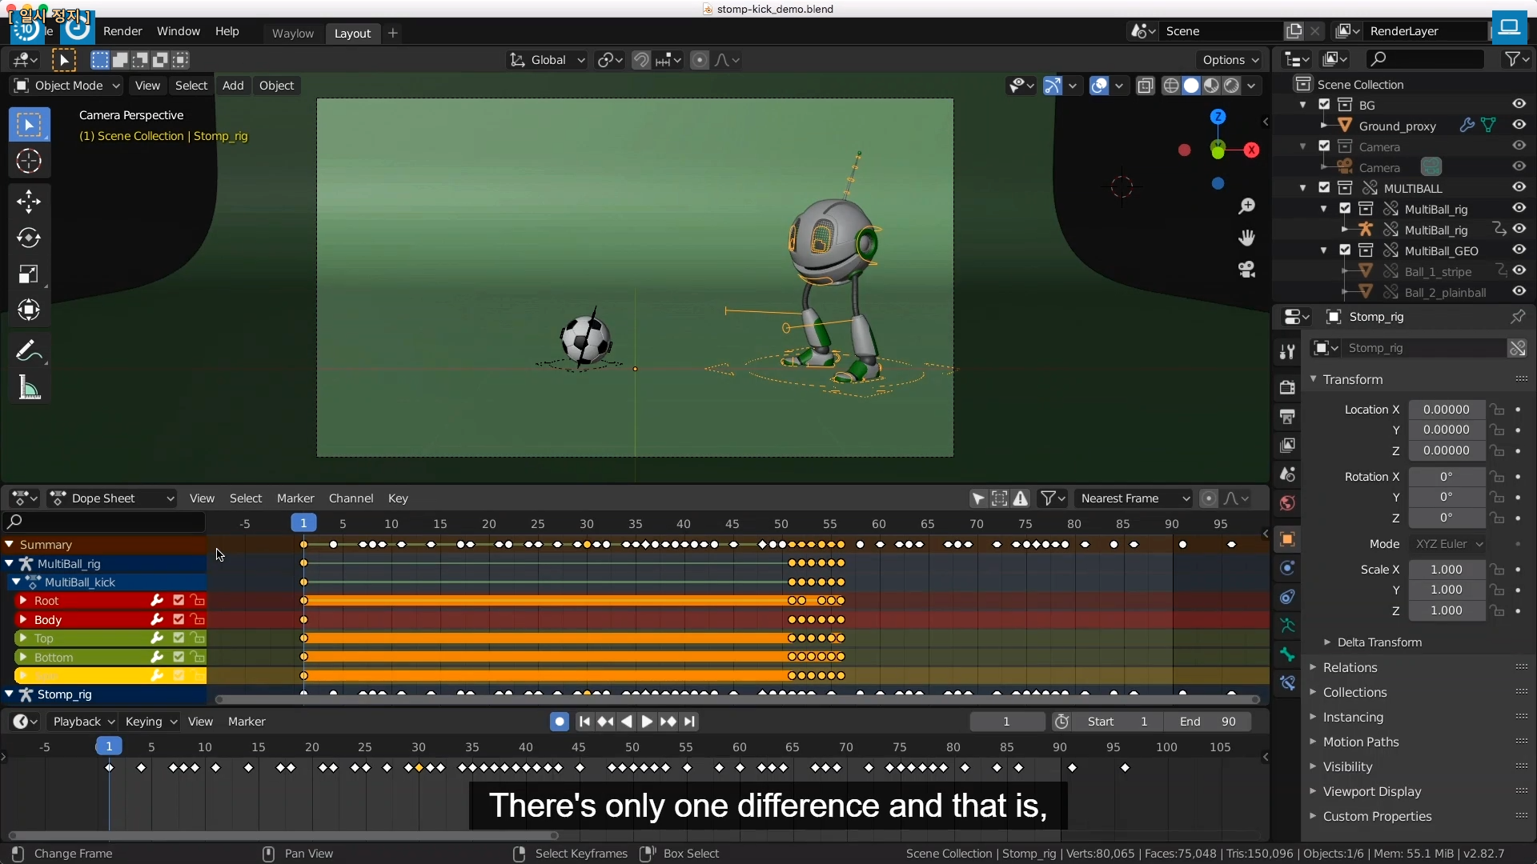Open the Render menu

tap(122, 31)
